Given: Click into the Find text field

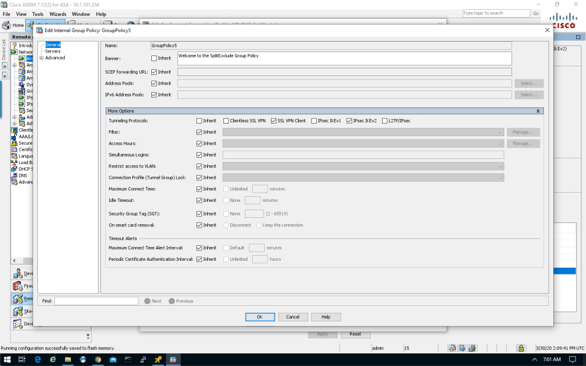Looking at the screenshot, I should pos(96,301).
